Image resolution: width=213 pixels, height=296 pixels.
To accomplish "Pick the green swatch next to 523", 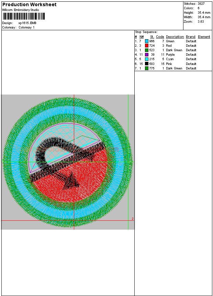I will click(x=147, y=50).
